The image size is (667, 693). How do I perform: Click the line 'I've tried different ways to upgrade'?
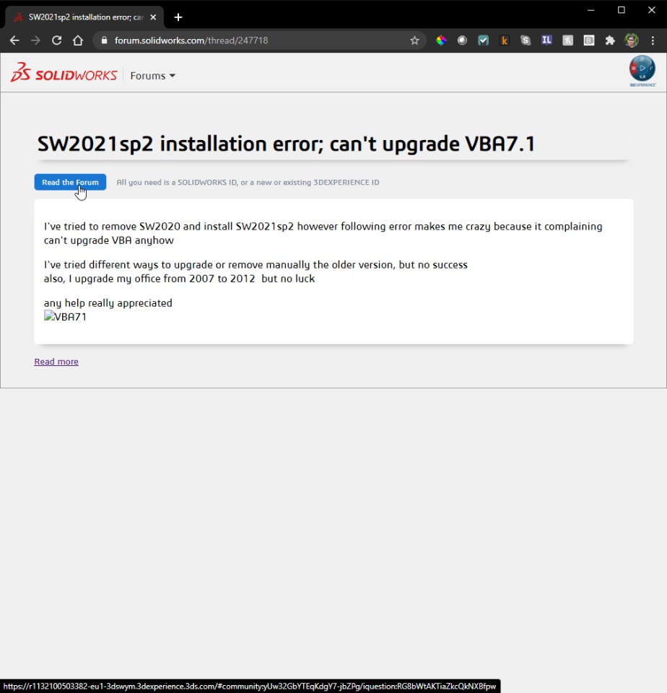[256, 265]
